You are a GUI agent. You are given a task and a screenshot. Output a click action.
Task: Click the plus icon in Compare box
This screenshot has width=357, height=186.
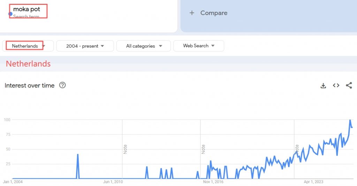[191, 13]
